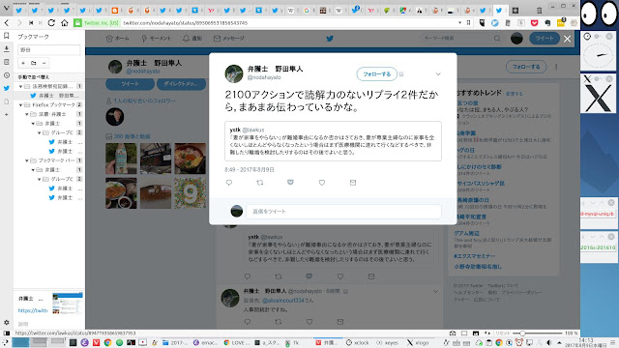Reply to the tweet in the dialog

click(x=229, y=183)
